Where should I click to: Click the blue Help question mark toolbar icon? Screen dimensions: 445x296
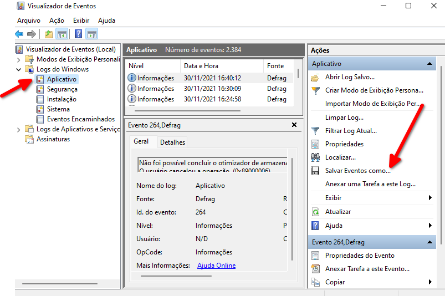click(78, 34)
